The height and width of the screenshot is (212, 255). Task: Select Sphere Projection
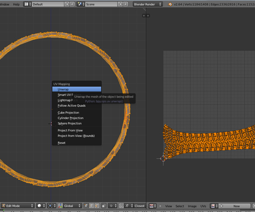(77, 123)
